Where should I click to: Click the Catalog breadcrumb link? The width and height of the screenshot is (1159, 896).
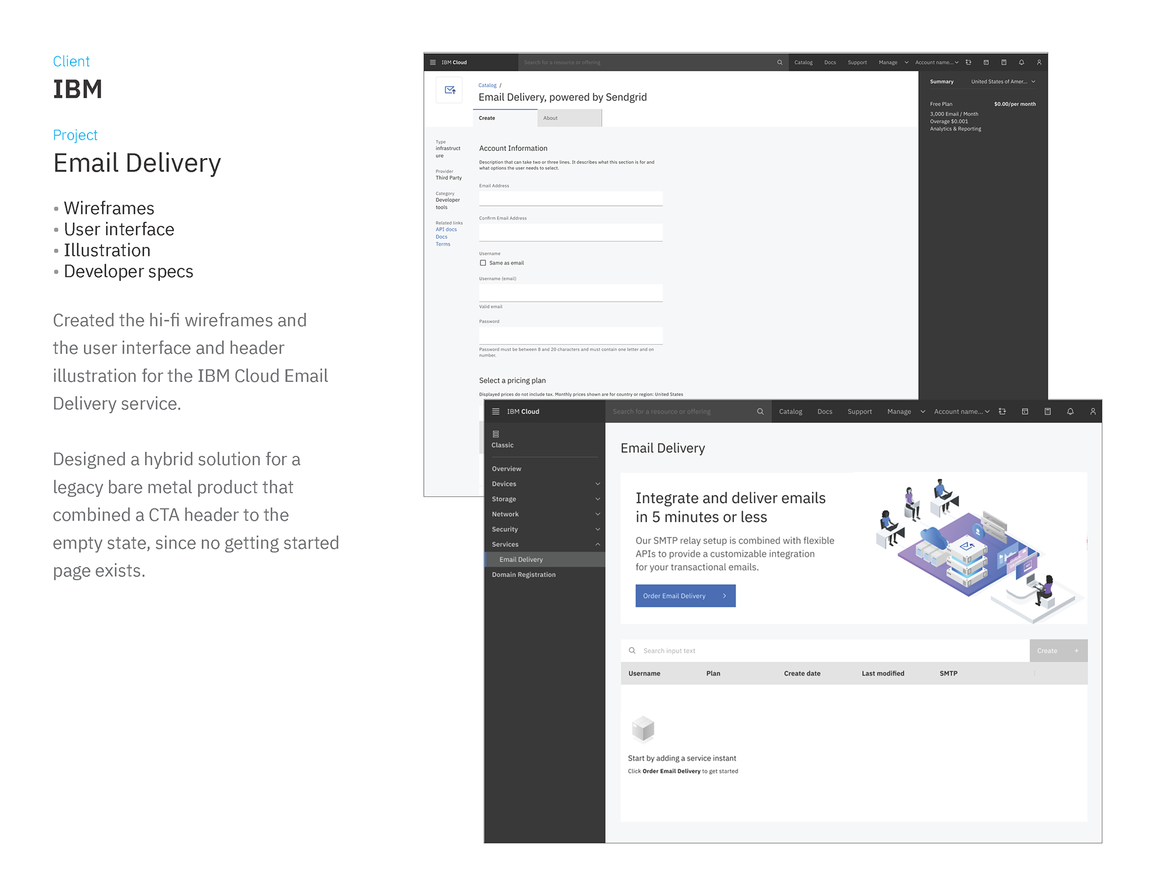[487, 85]
